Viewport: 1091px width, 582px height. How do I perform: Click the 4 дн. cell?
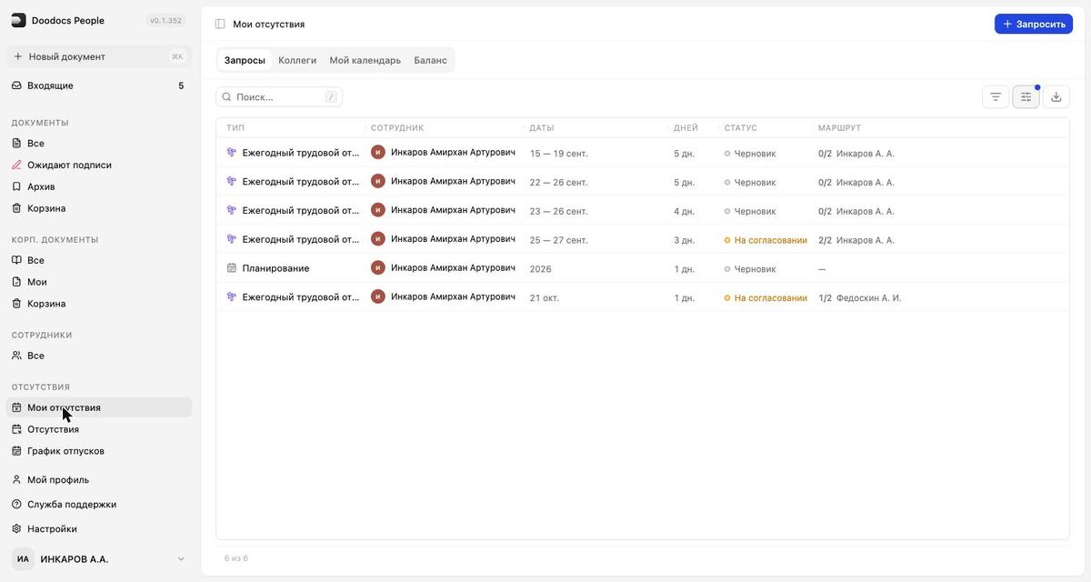pyautogui.click(x=685, y=211)
